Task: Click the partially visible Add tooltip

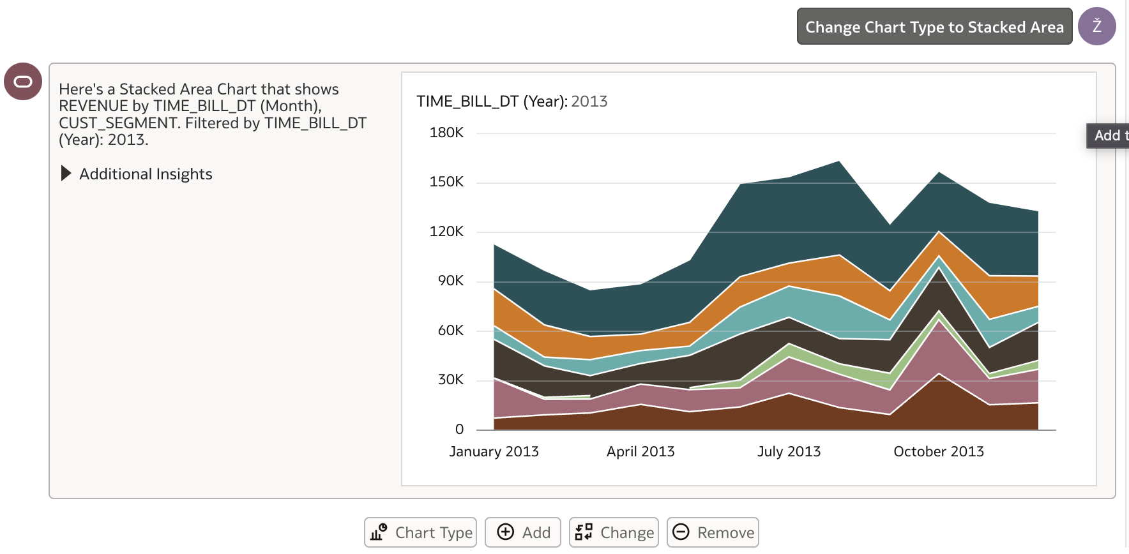Action: [1109, 136]
